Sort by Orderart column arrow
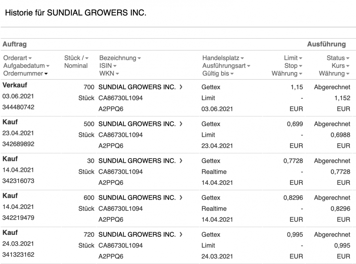 (x=30, y=58)
